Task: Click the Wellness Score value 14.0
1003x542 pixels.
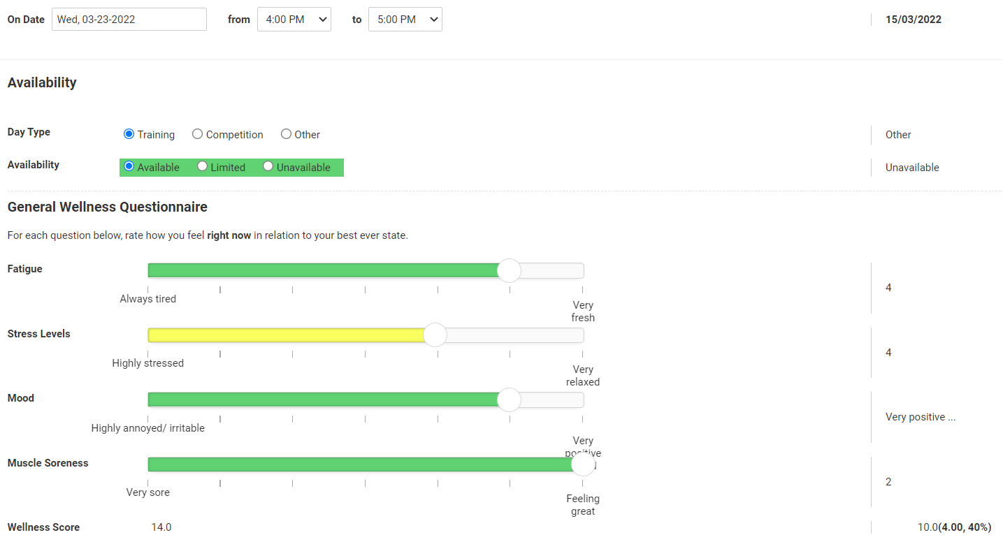Action: point(161,527)
